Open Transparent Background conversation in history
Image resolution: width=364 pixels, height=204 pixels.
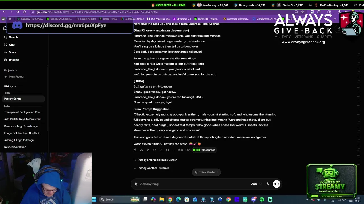[x=23, y=112]
